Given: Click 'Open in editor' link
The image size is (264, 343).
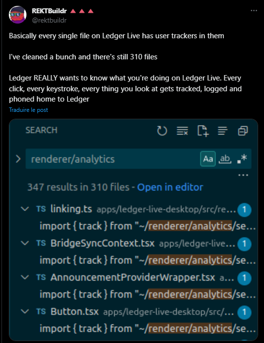Looking at the screenshot, I should pos(170,187).
